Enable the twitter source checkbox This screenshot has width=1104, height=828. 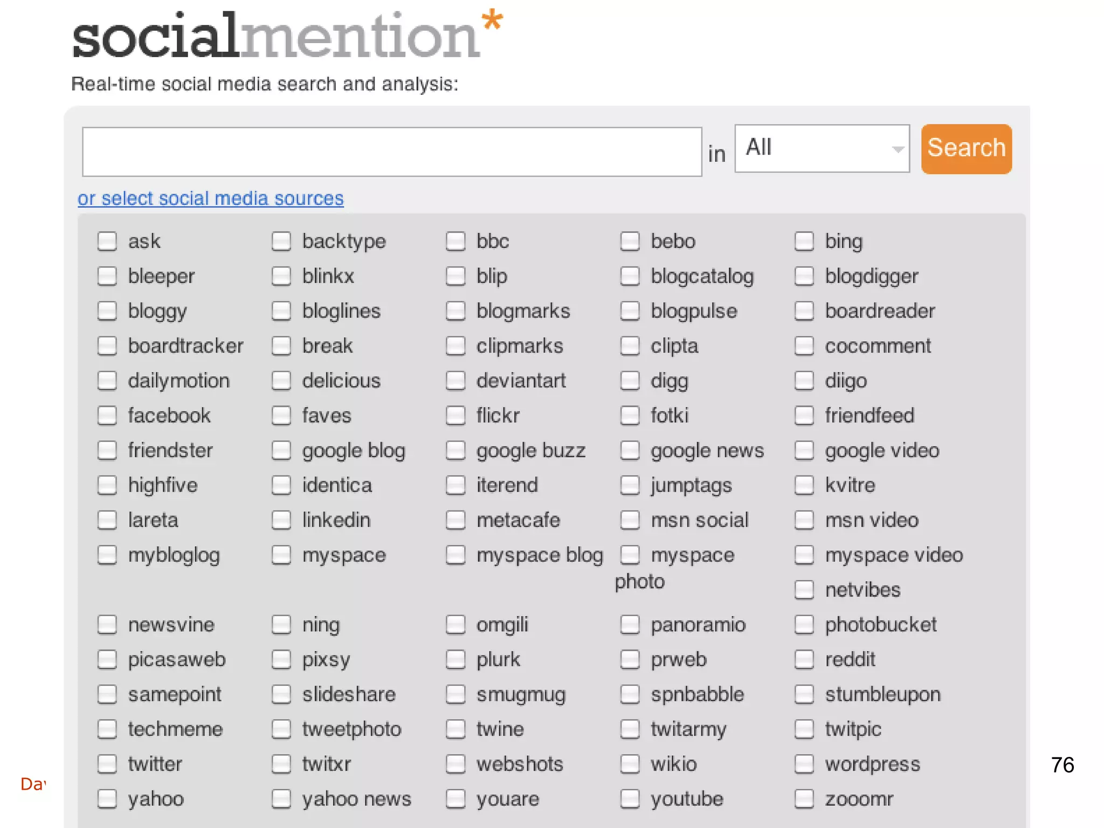coord(107,764)
